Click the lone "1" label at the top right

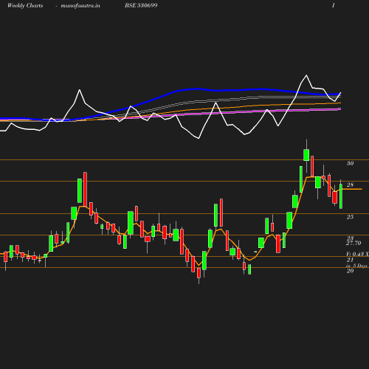[334, 5]
